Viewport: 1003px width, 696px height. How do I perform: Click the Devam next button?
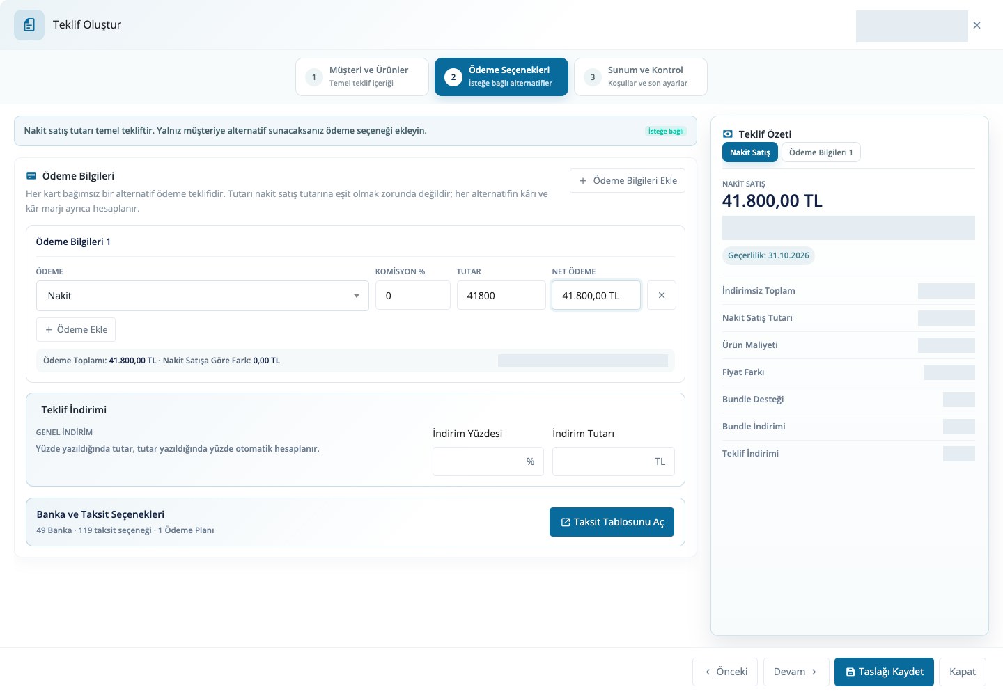pos(796,672)
